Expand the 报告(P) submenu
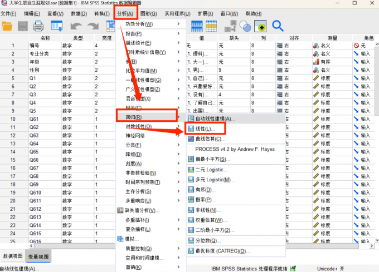 151,33
